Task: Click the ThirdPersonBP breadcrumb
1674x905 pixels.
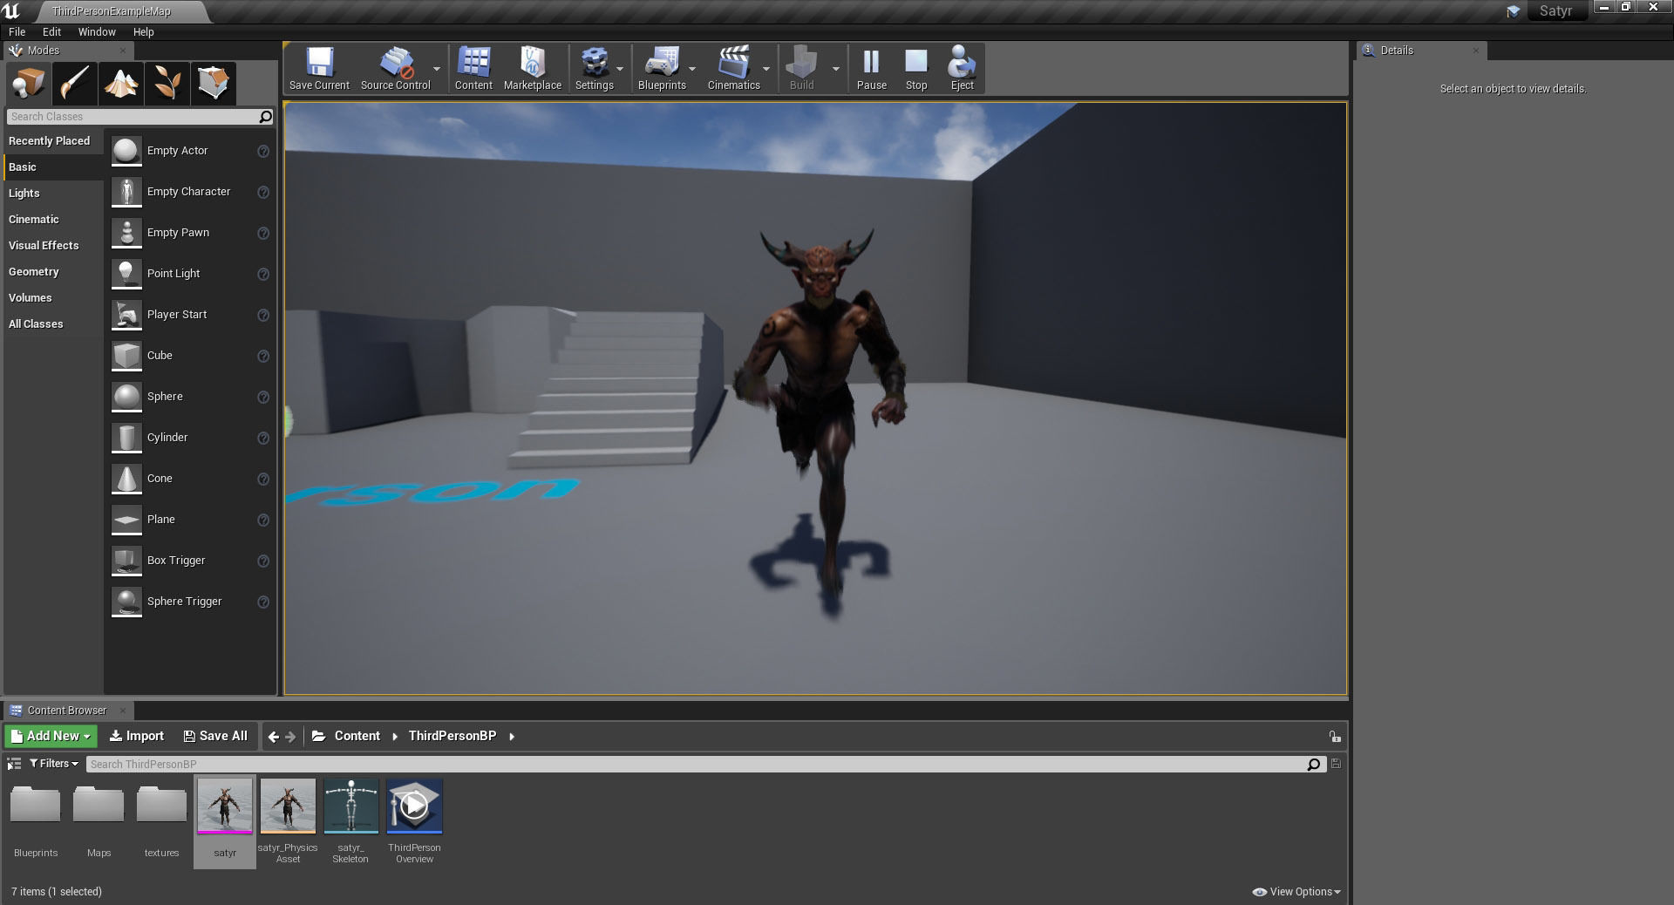Action: pos(453,736)
